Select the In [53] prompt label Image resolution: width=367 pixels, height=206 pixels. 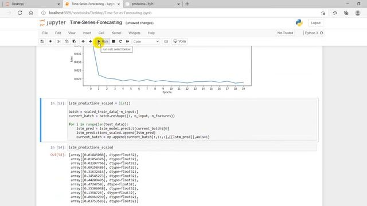coord(58,103)
